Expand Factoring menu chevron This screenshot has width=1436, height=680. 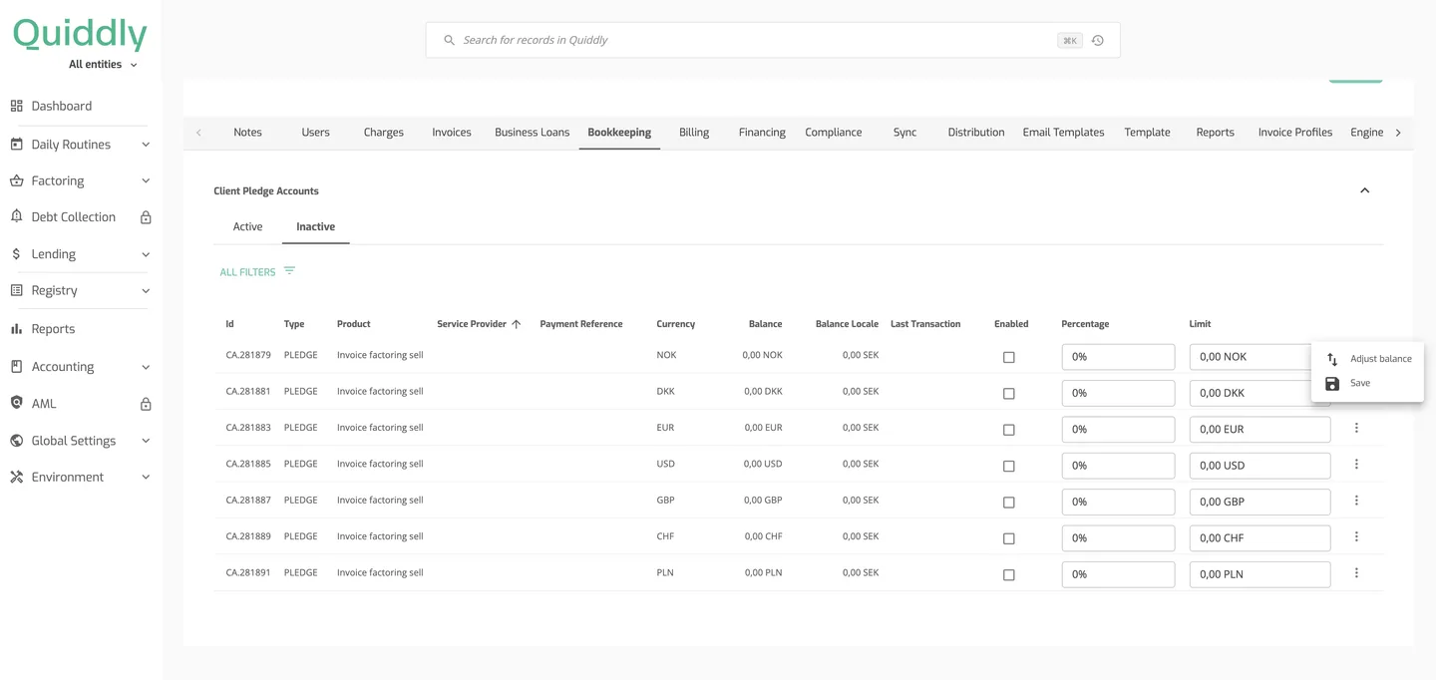[x=146, y=181]
